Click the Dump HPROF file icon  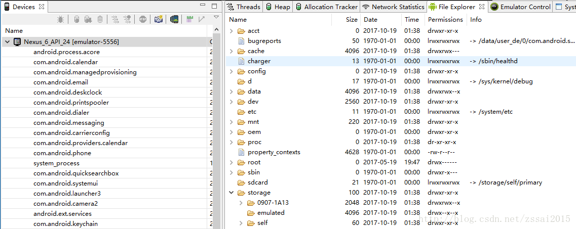coord(88,19)
